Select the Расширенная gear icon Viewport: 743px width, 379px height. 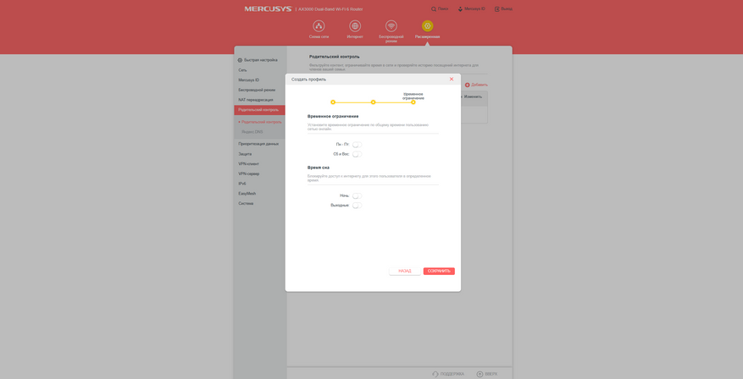pyautogui.click(x=427, y=25)
